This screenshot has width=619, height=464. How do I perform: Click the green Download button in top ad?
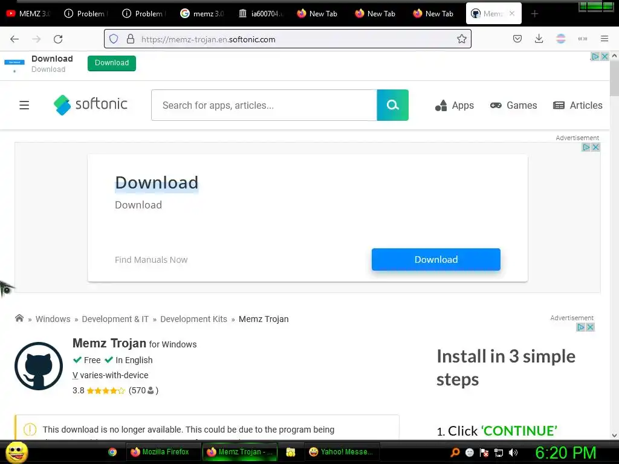click(x=112, y=63)
